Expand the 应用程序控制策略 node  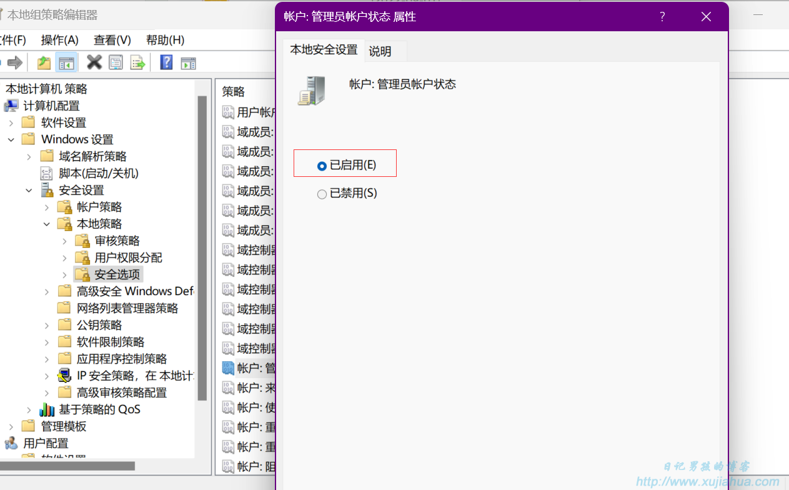point(47,359)
